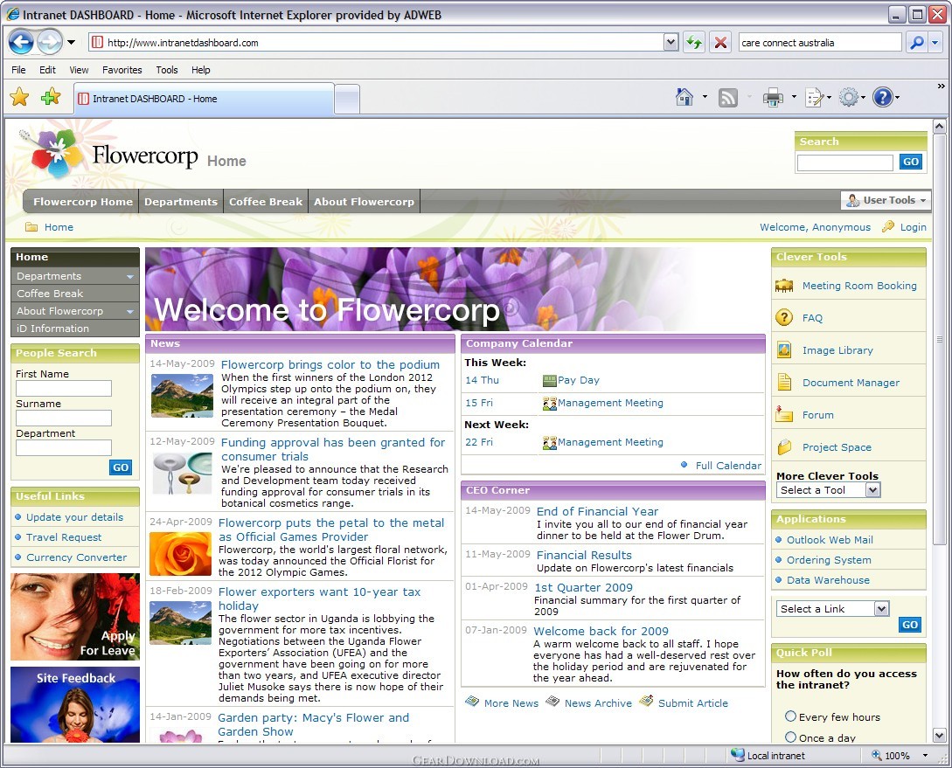
Task: Click the Document Manager icon
Action: point(784,382)
